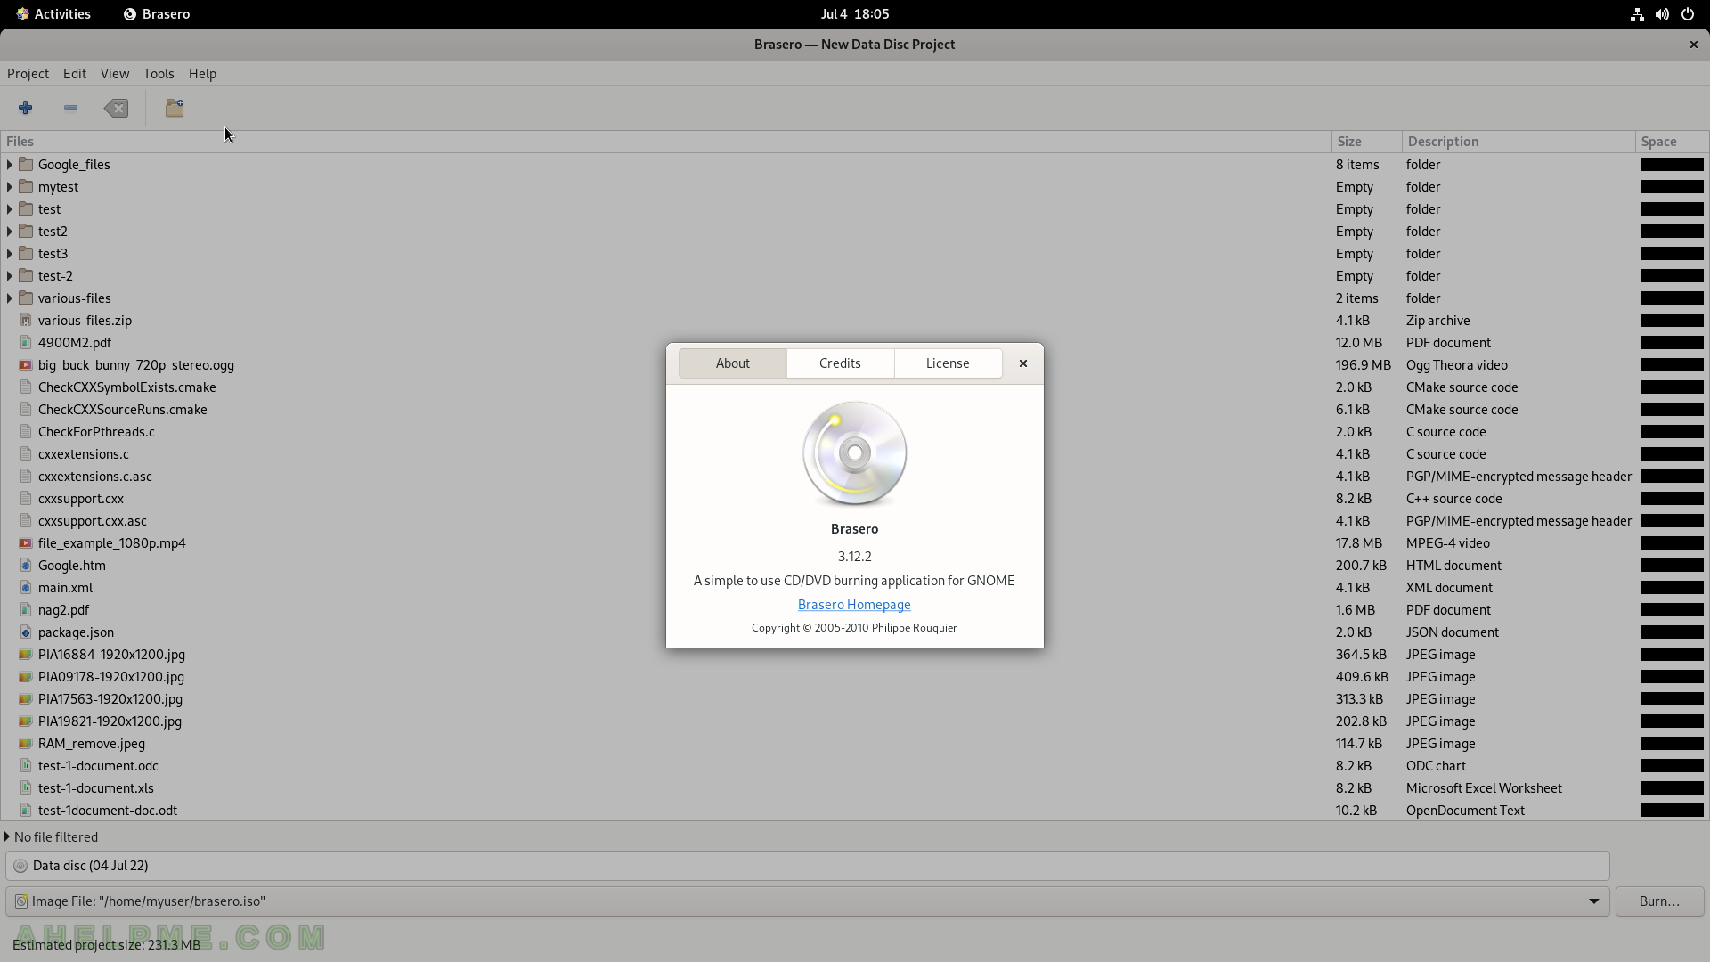1710x962 pixels.
Task: Expand the mytest folder arrow
Action: (10, 186)
